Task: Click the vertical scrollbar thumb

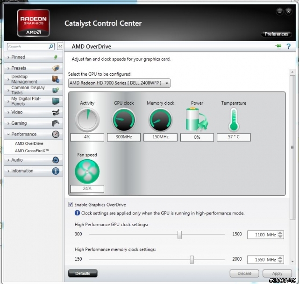Action: pyautogui.click(x=292, y=148)
